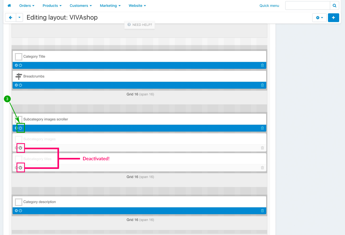345x235 pixels.
Task: Open the Marketing menu
Action: (x=110, y=6)
